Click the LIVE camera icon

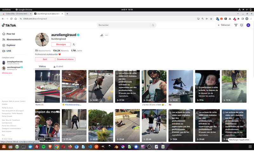[x=4, y=51]
